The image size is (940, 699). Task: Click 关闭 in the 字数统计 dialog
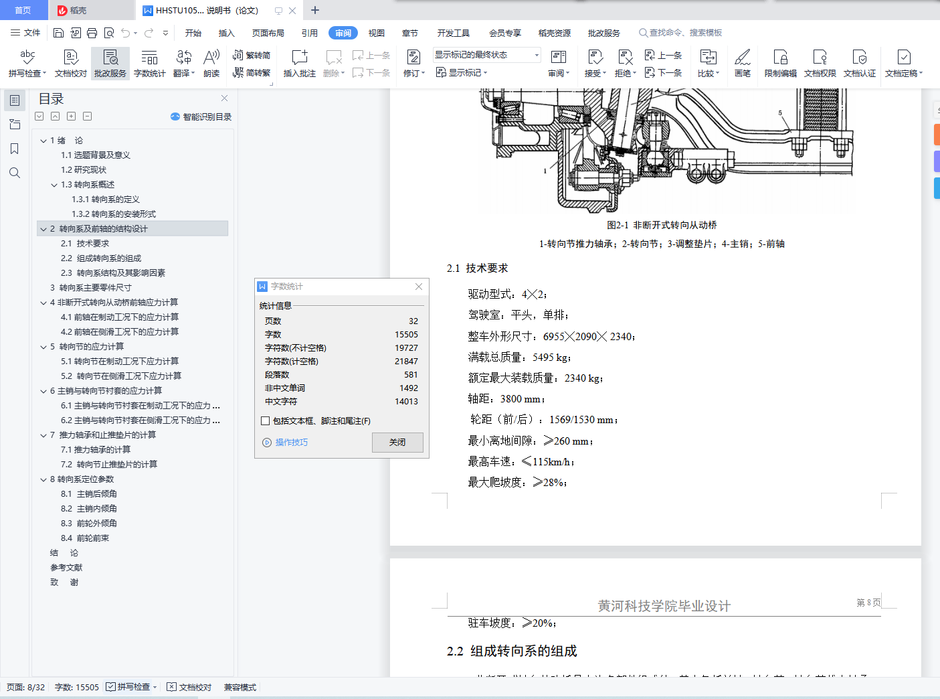[x=397, y=443]
